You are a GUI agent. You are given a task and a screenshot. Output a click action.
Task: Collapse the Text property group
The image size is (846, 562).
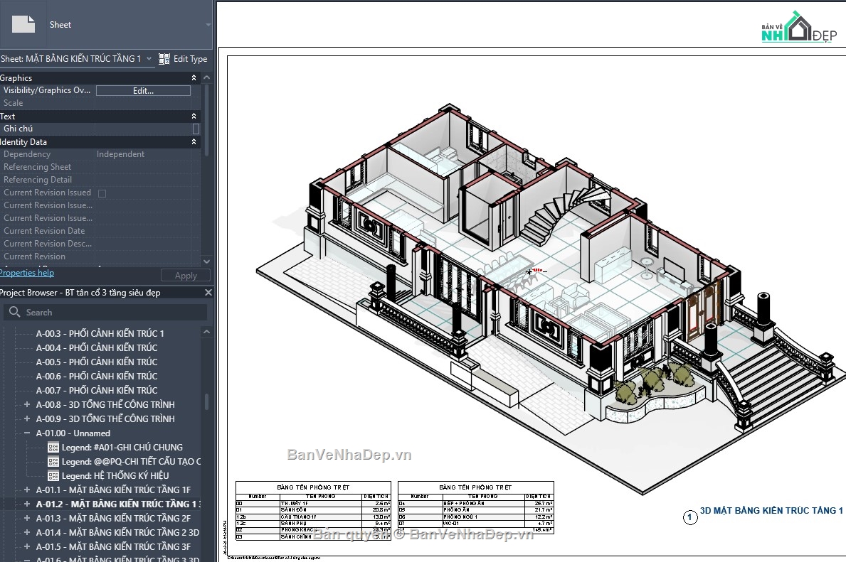[x=194, y=117]
